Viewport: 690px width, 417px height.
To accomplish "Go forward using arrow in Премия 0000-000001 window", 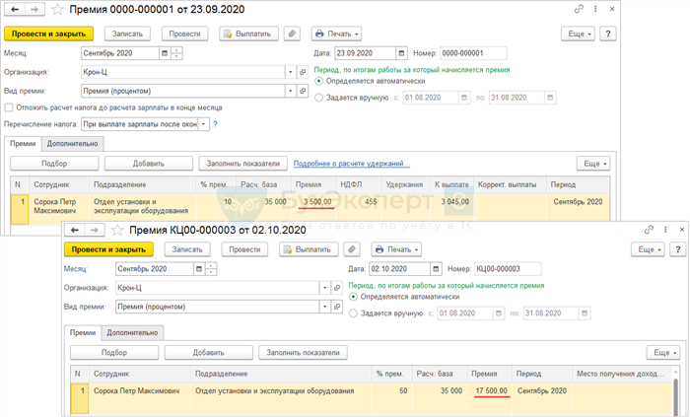I will [x=34, y=9].
